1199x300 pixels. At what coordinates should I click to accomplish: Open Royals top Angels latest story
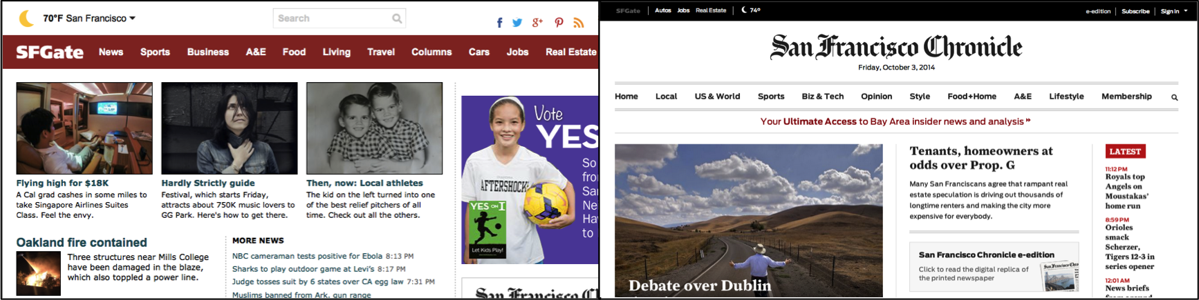tap(1127, 191)
